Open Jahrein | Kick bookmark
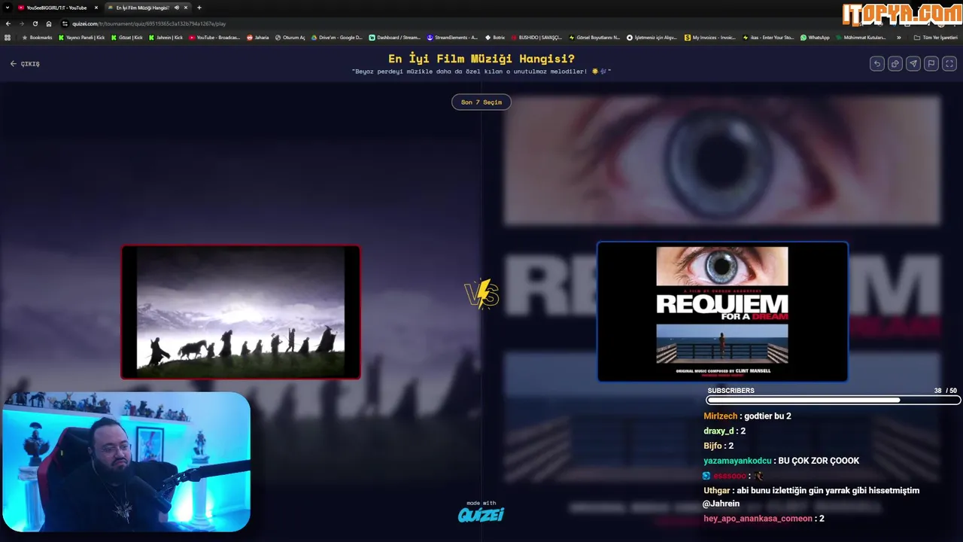Image resolution: width=963 pixels, height=542 pixels. (166, 37)
